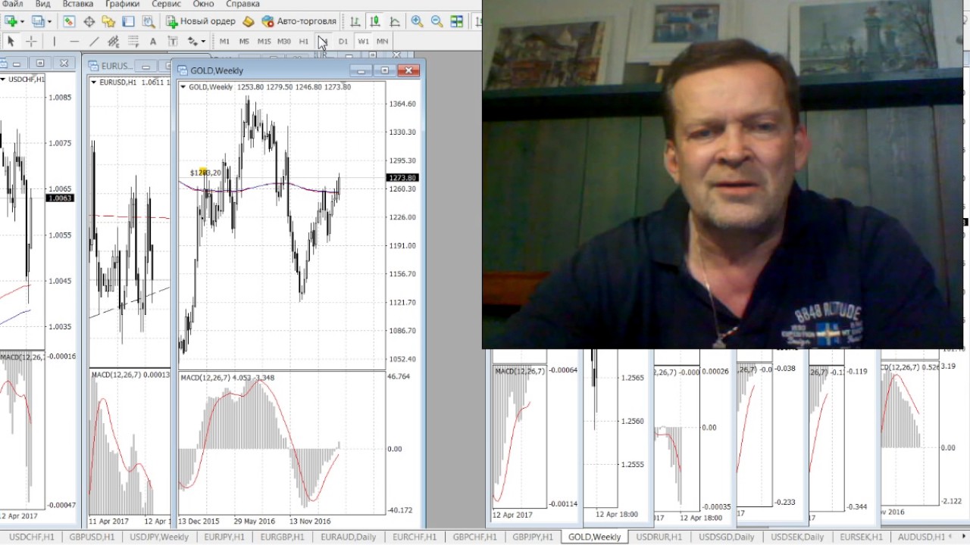Open the Strategy Tester magnifier icon

(148, 21)
